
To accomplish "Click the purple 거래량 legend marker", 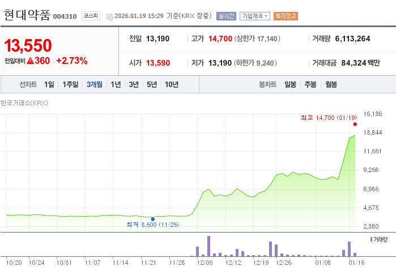I will (371, 239).
